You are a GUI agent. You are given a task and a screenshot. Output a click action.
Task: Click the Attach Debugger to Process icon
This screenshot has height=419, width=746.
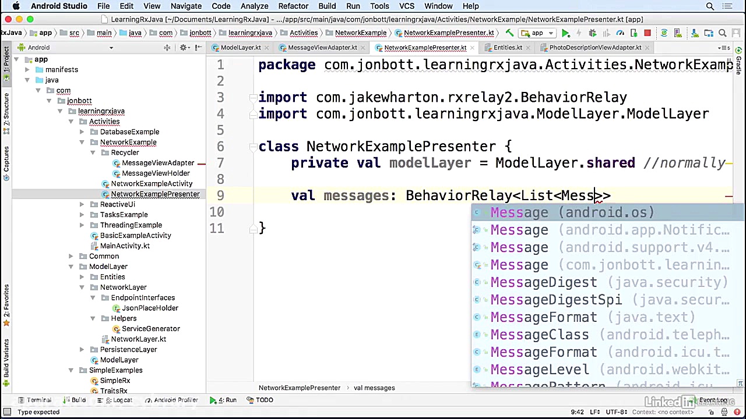pyautogui.click(x=634, y=33)
